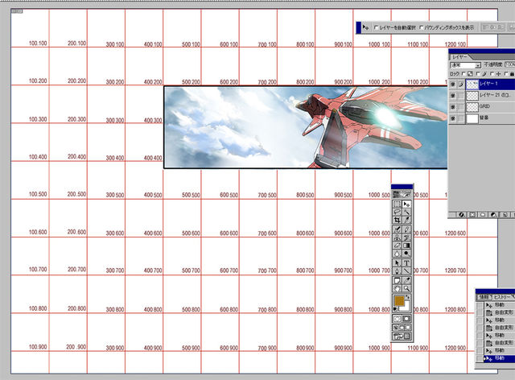Select the Eraser tool

(x=397, y=246)
